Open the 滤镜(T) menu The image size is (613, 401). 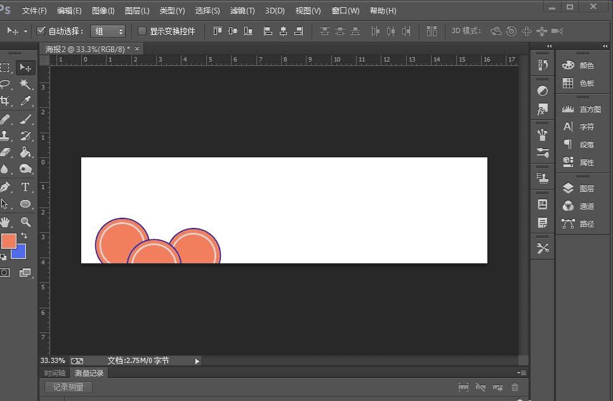click(x=242, y=11)
